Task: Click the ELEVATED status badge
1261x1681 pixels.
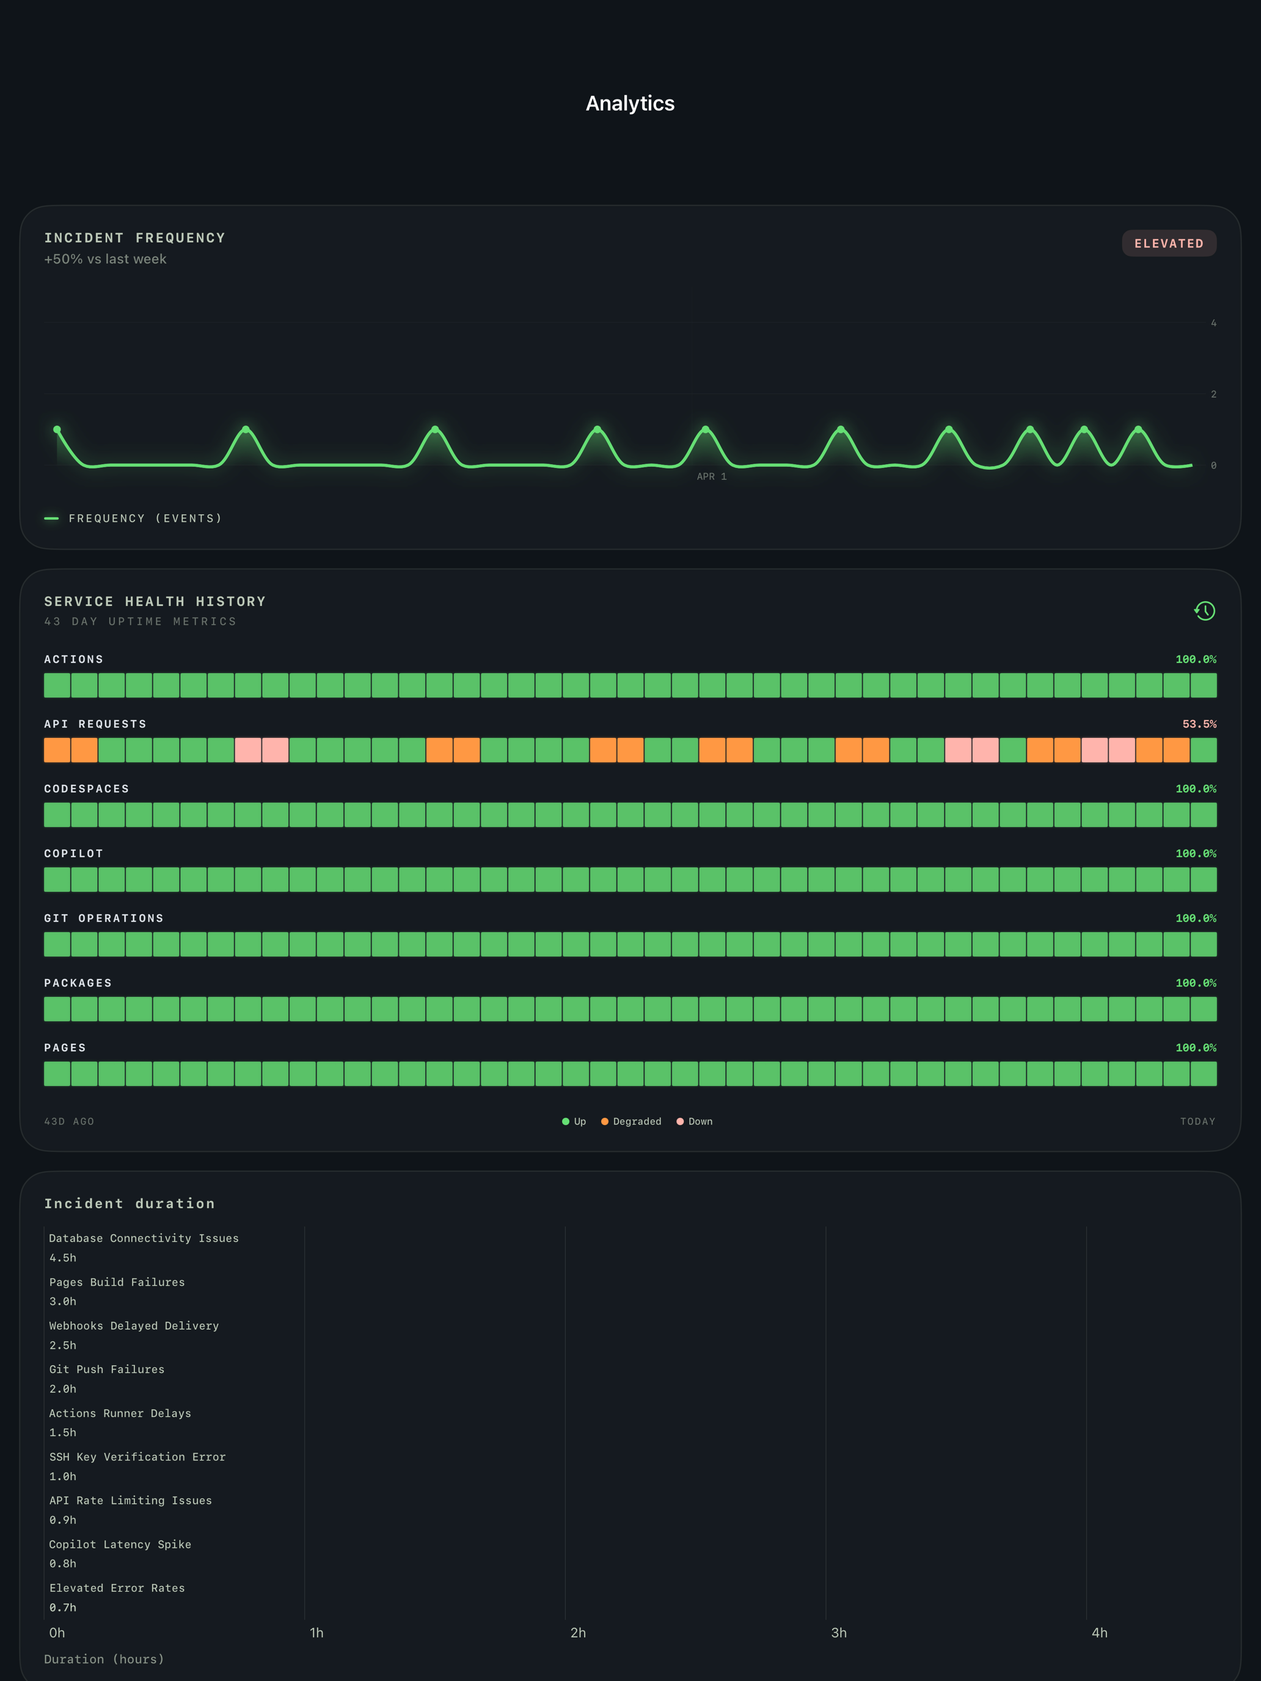Action: (1169, 243)
